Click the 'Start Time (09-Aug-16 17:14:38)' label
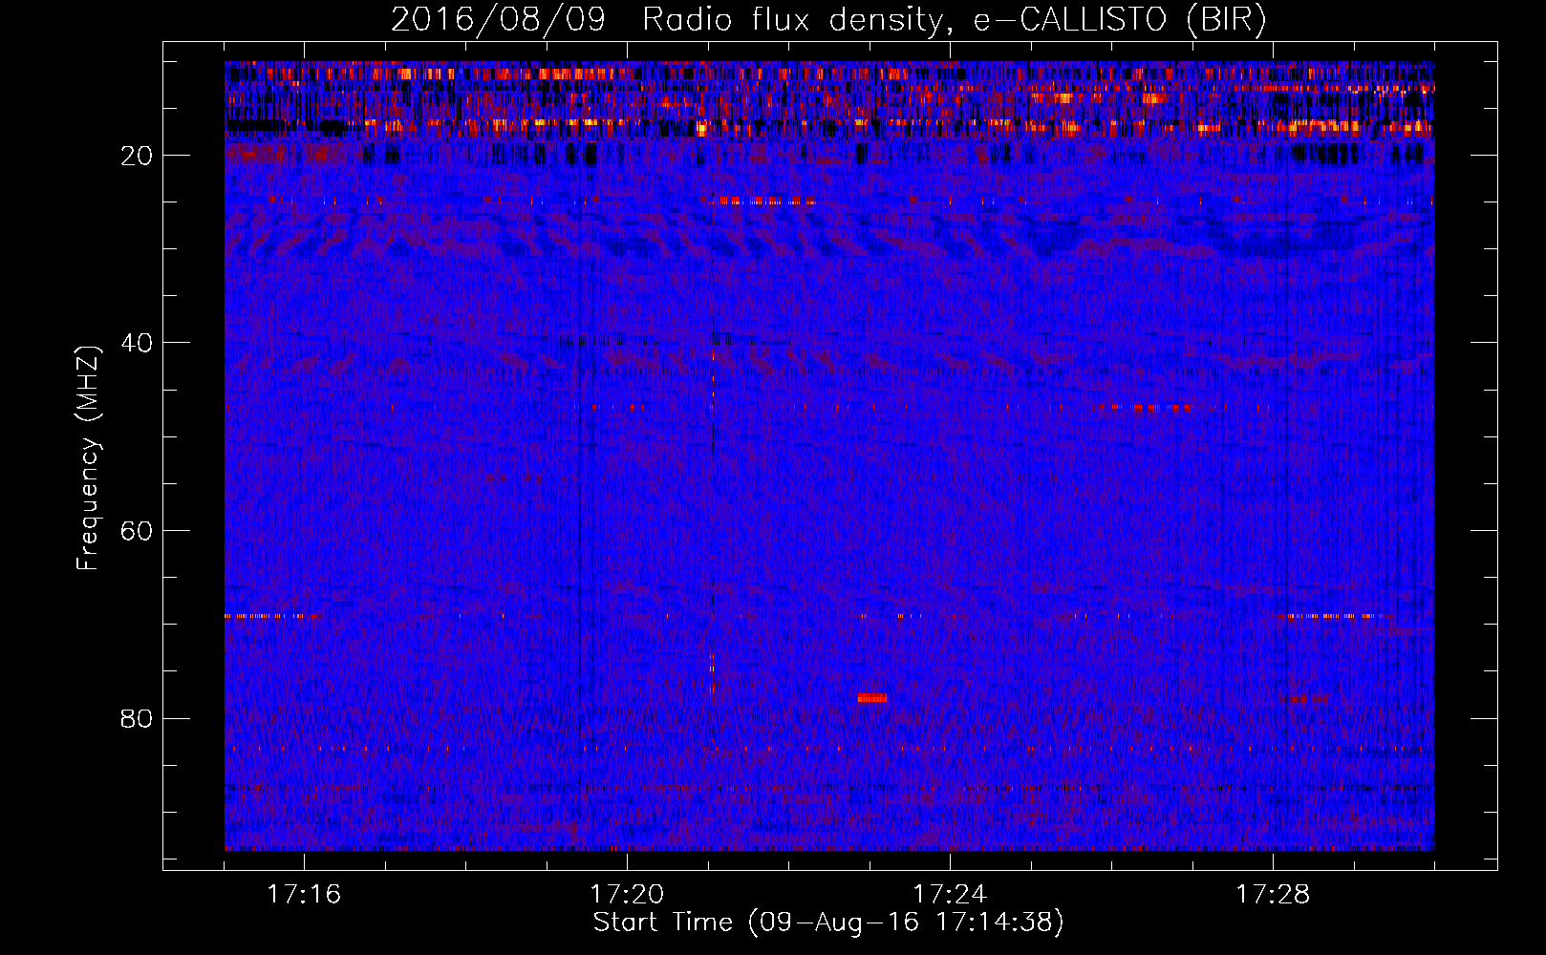 (x=828, y=923)
